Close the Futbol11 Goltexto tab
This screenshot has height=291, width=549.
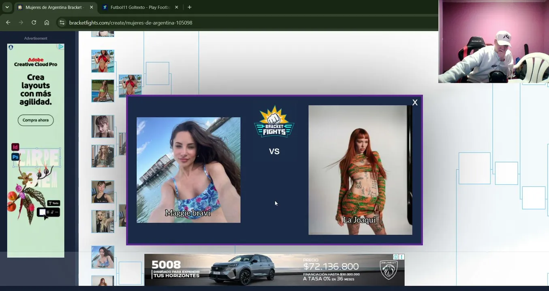click(176, 7)
